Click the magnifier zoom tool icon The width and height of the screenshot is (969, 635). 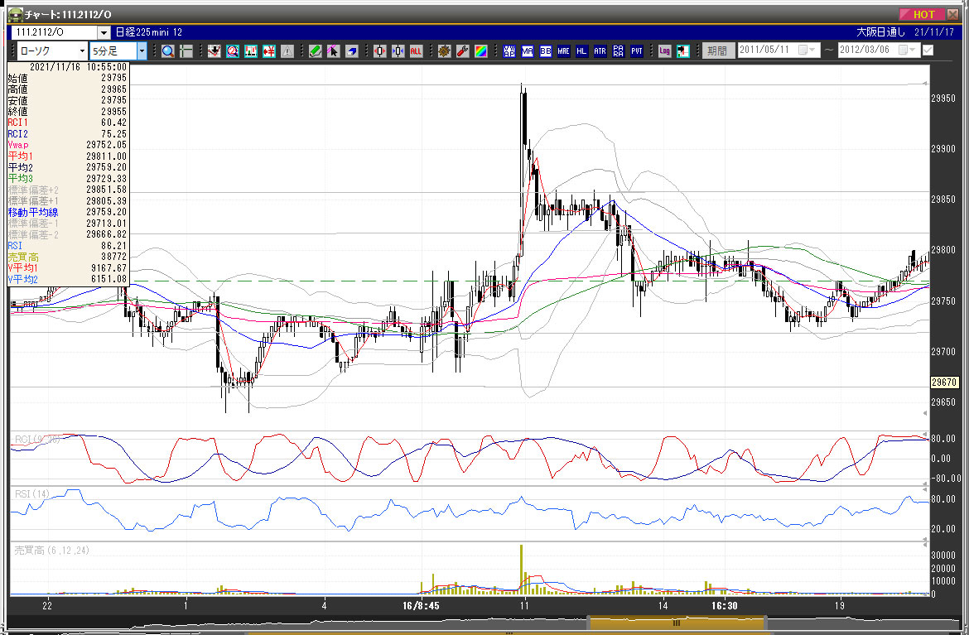[167, 51]
